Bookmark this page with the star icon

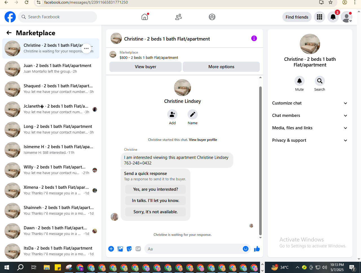[x=331, y=2]
